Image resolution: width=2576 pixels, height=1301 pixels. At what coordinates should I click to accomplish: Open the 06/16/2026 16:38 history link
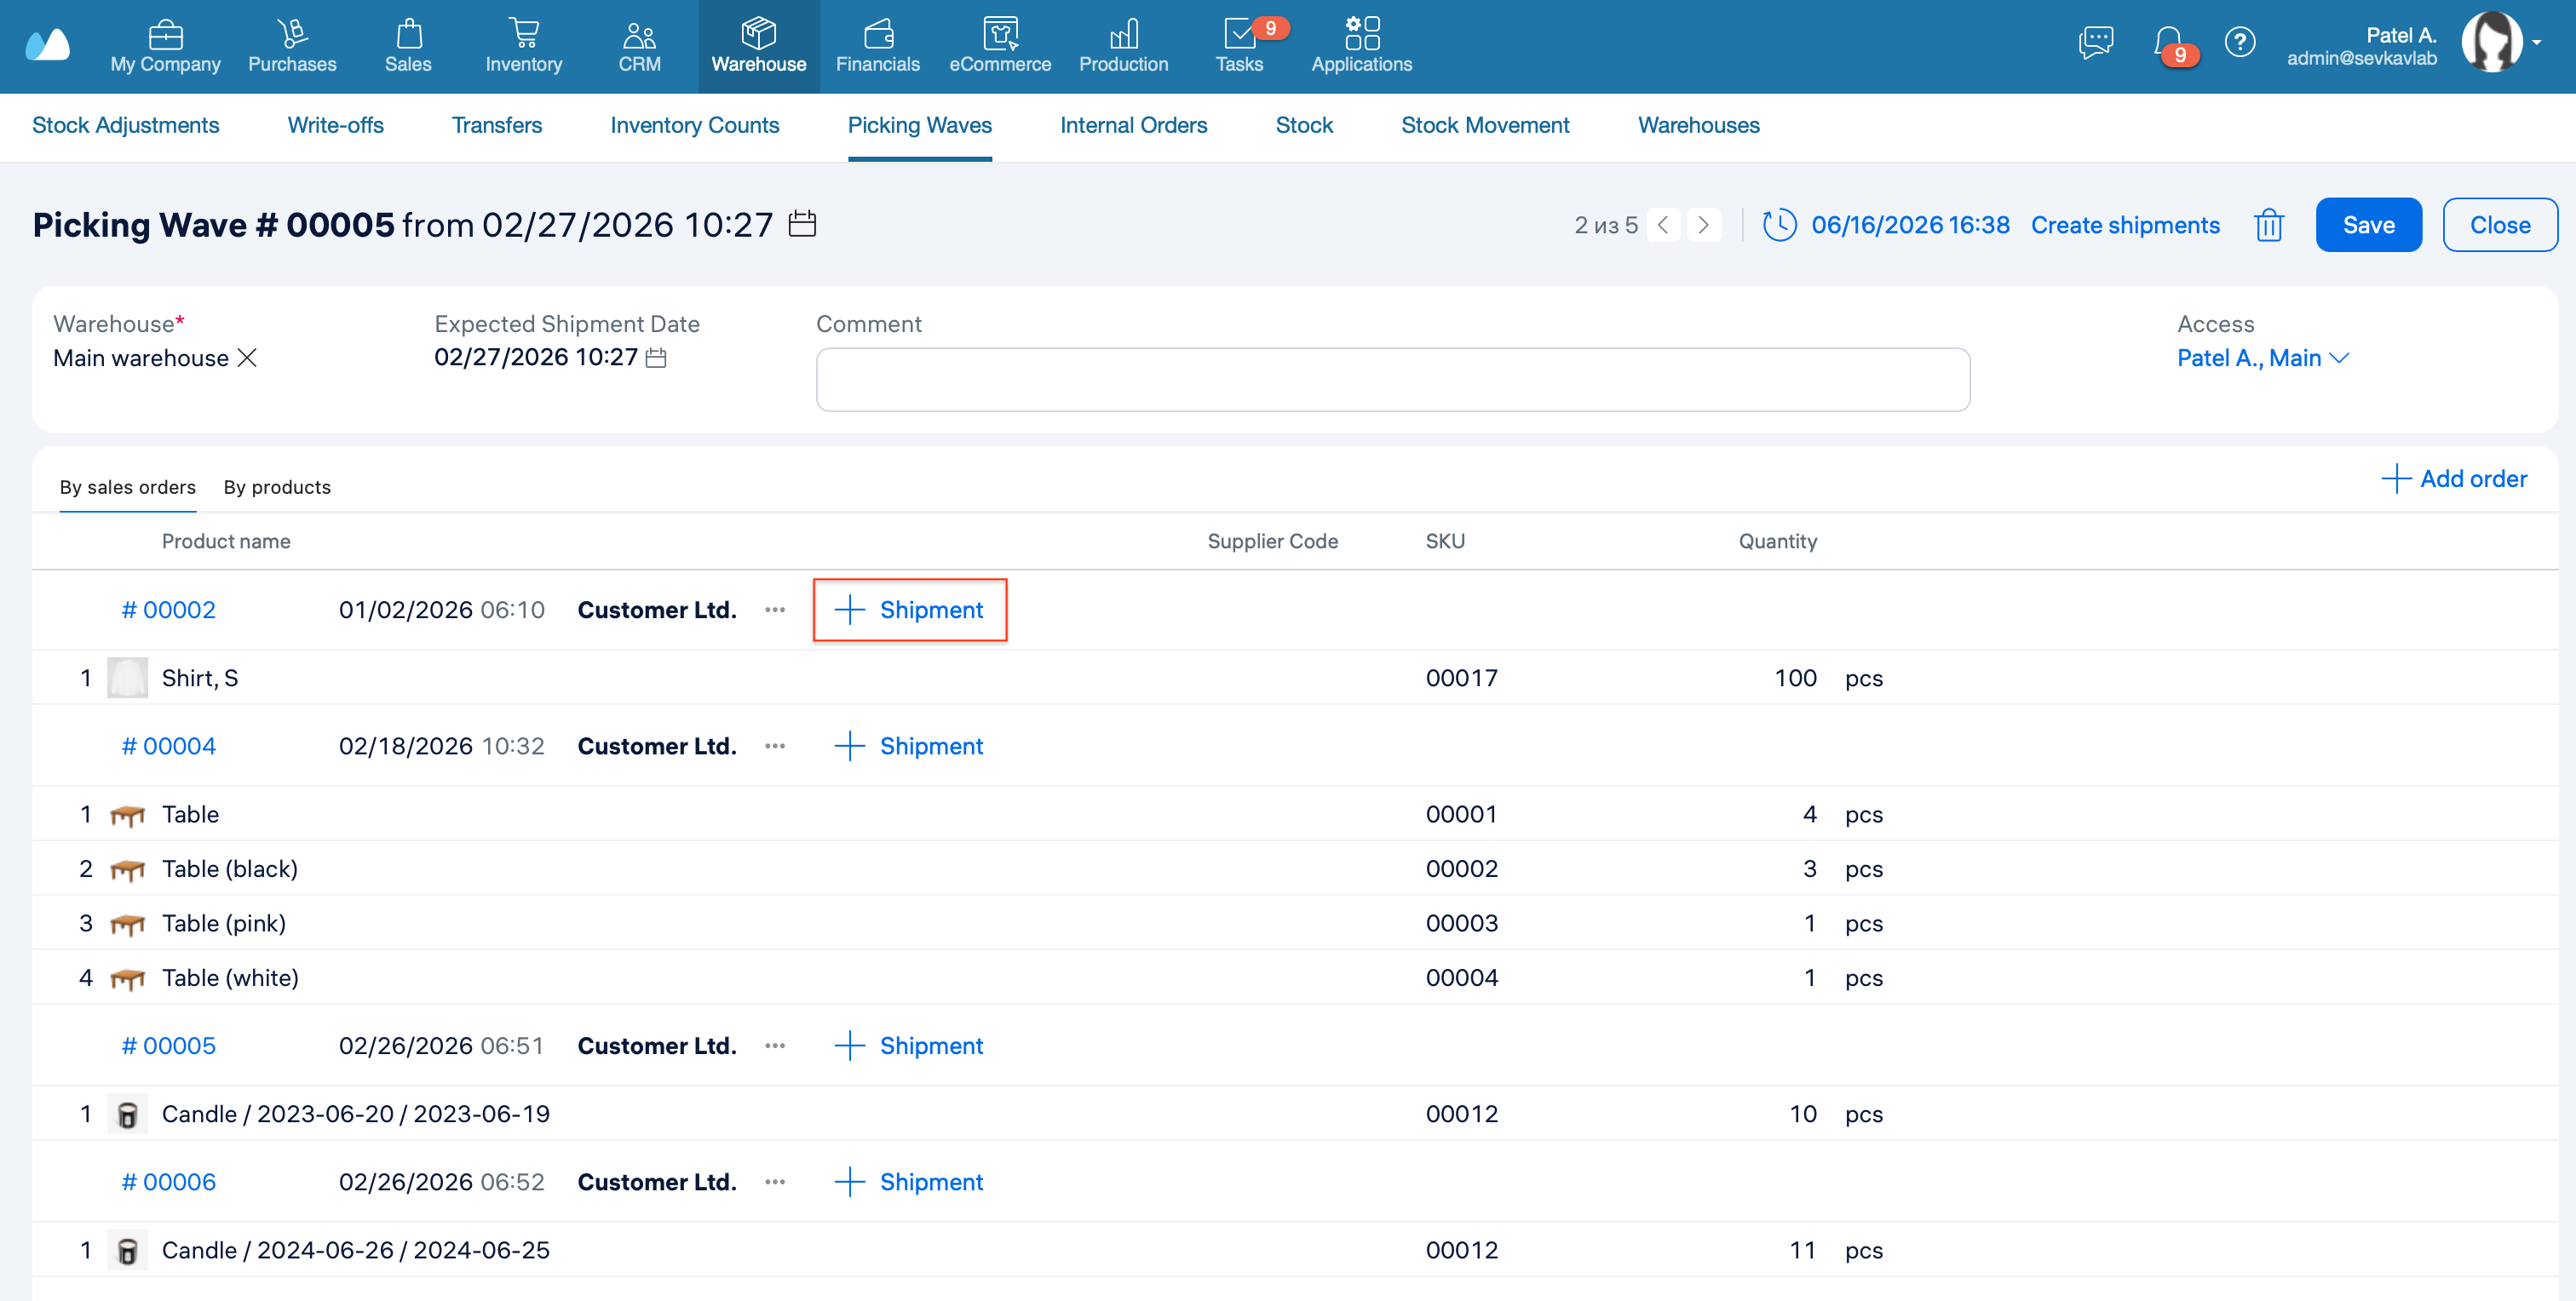(1909, 225)
